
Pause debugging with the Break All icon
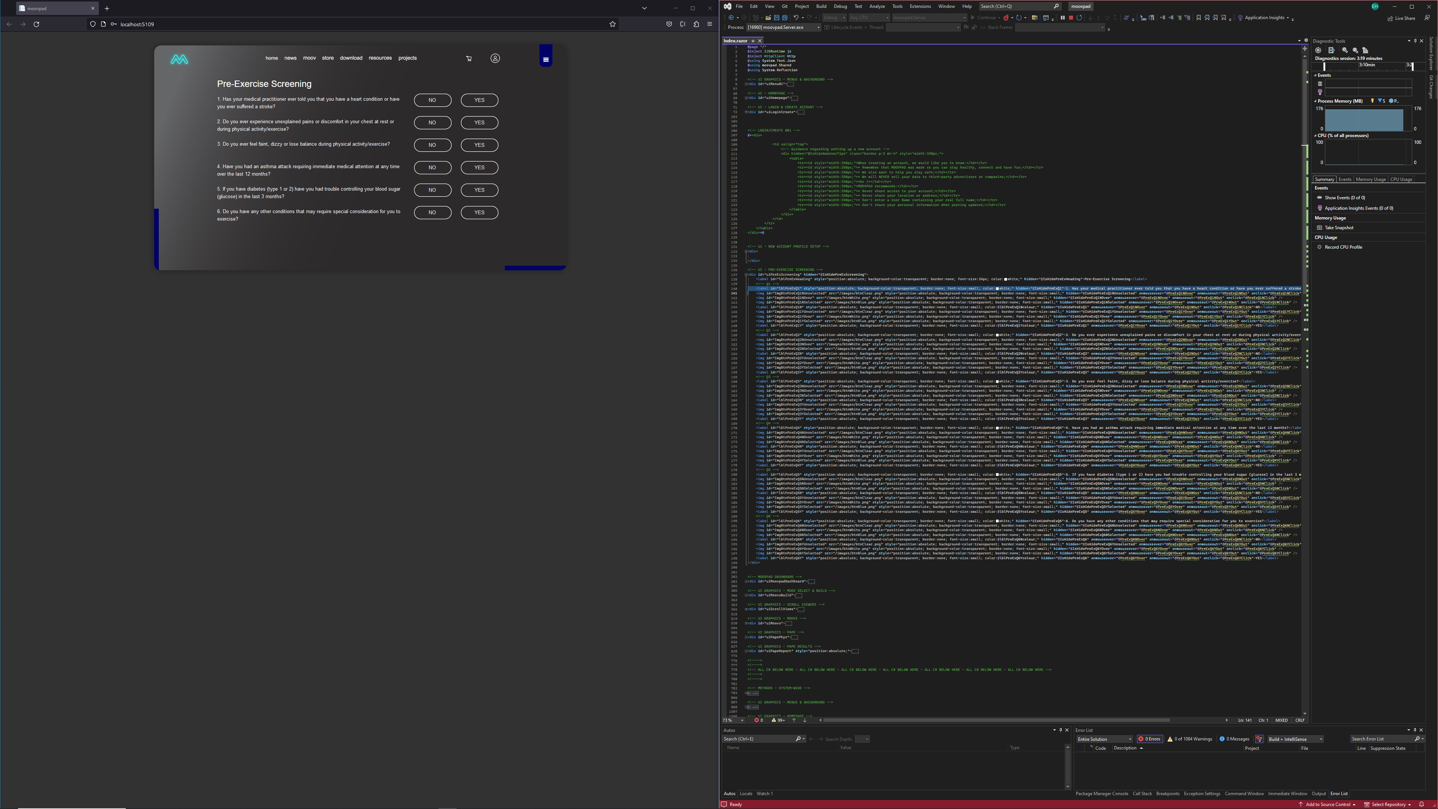point(1063,17)
